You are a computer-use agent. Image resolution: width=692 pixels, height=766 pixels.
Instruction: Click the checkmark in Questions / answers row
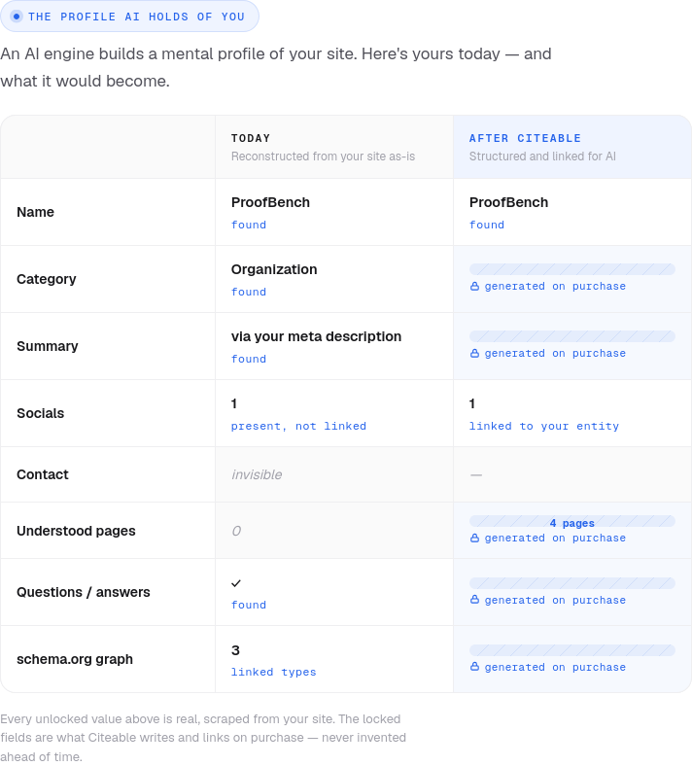pyautogui.click(x=236, y=583)
